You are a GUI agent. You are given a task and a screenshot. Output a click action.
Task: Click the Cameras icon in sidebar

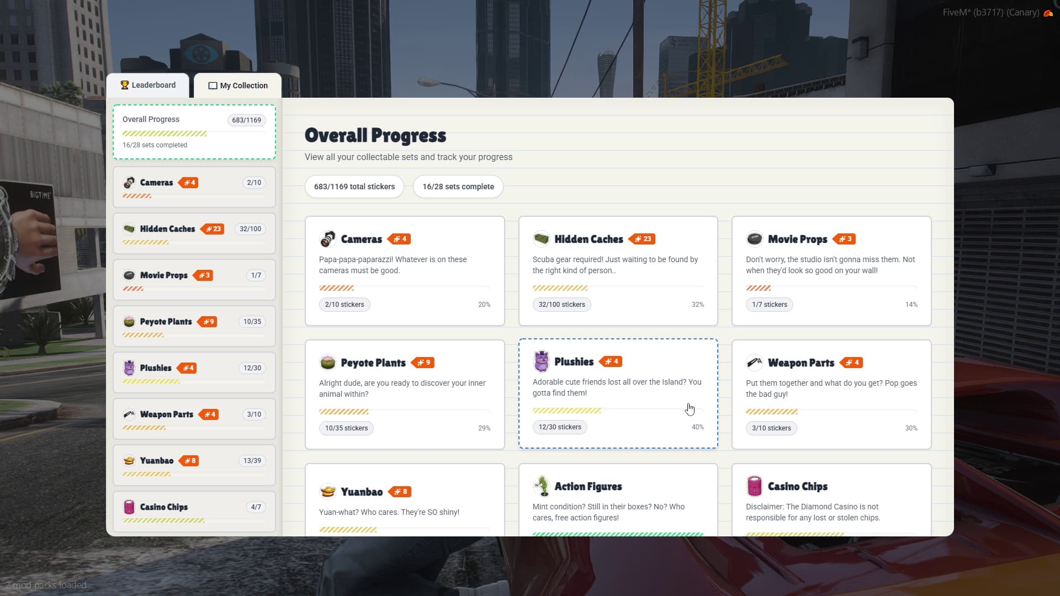[x=129, y=183]
